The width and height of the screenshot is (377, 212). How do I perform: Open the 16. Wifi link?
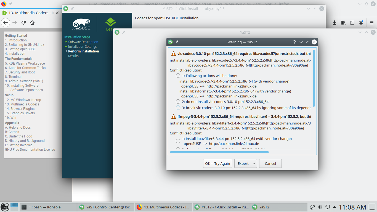[10, 118]
